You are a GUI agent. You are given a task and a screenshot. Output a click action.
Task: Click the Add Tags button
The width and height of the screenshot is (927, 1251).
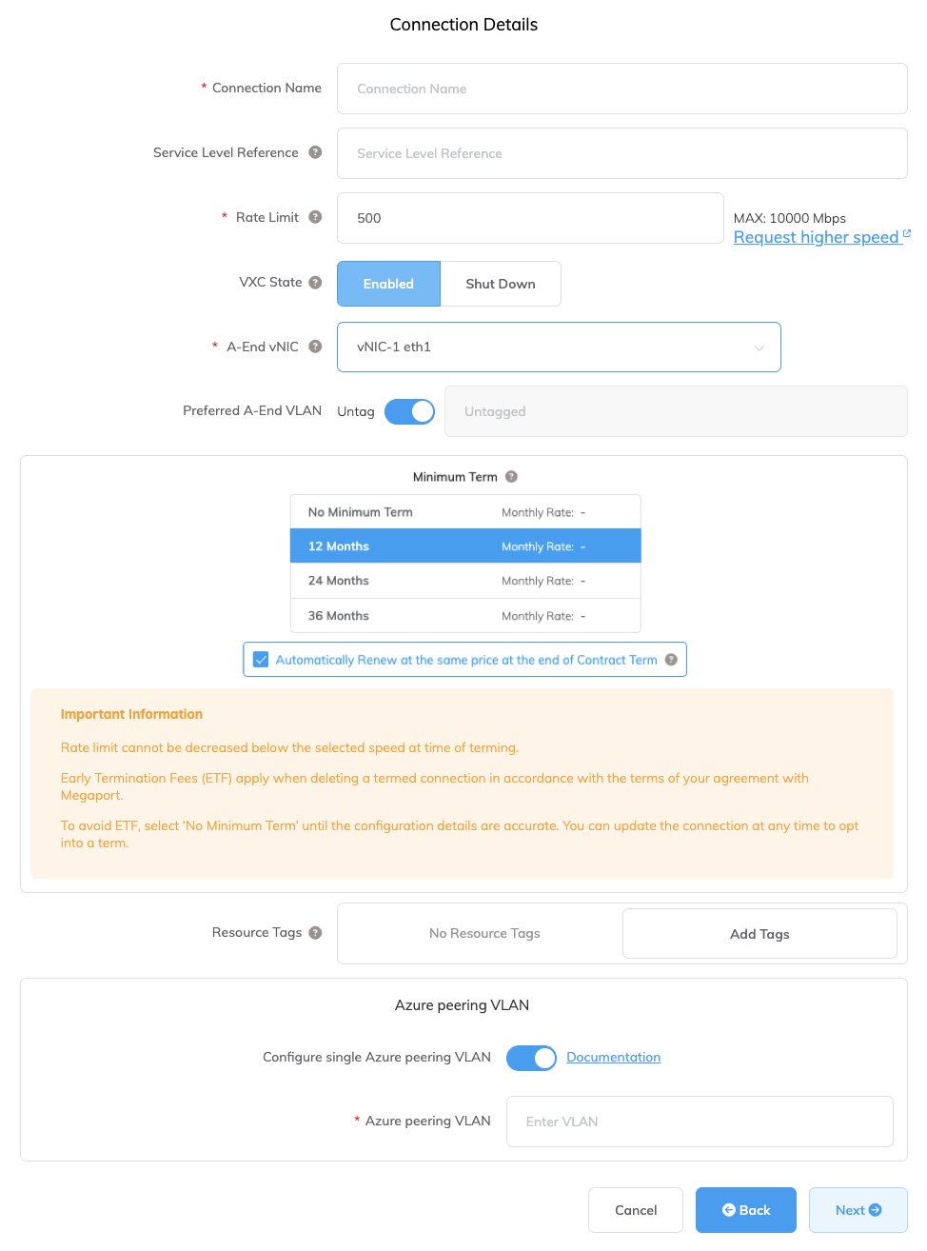(759, 933)
